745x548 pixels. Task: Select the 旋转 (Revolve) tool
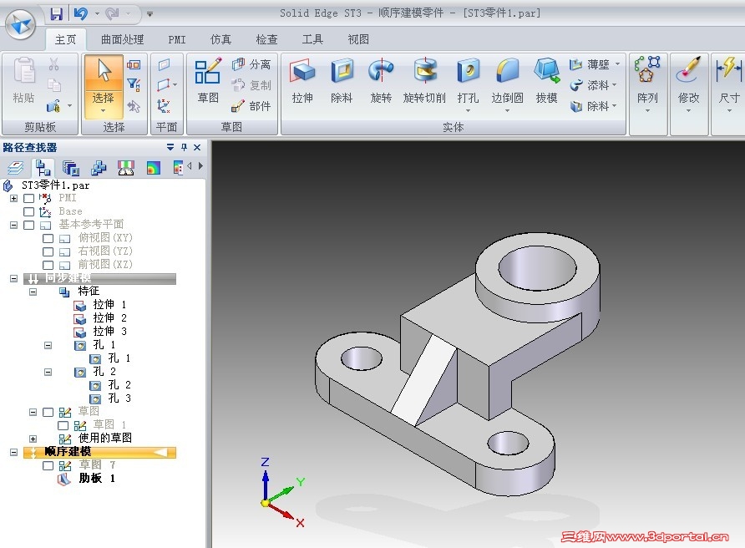(x=381, y=81)
